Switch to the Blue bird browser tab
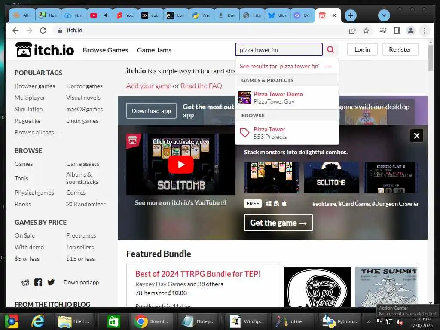 (x=277, y=15)
